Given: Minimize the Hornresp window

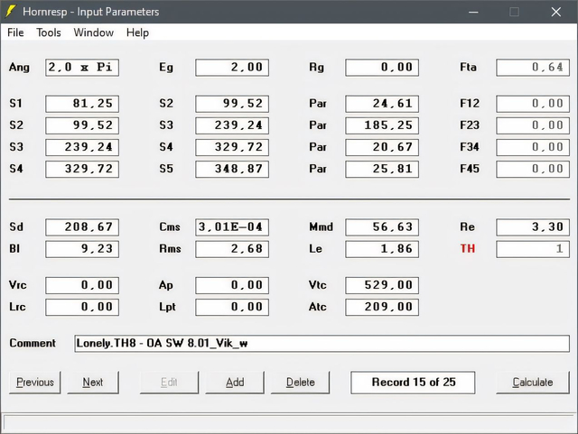Looking at the screenshot, I should point(473,12).
